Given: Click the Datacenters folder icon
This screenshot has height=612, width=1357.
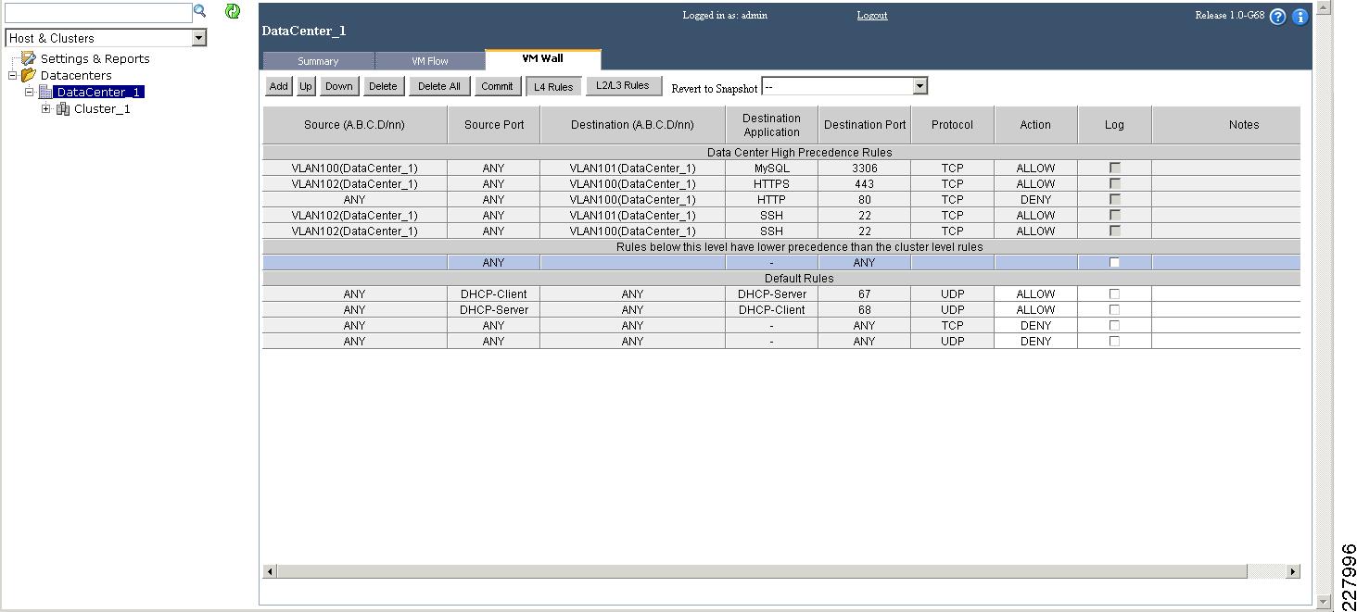Looking at the screenshot, I should [x=29, y=75].
